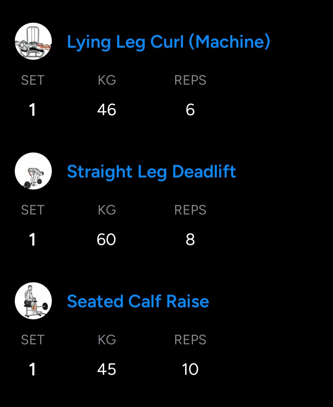Tap the Lying Leg Curl exercise icon
Screen dimensions: 333x407
[33, 41]
